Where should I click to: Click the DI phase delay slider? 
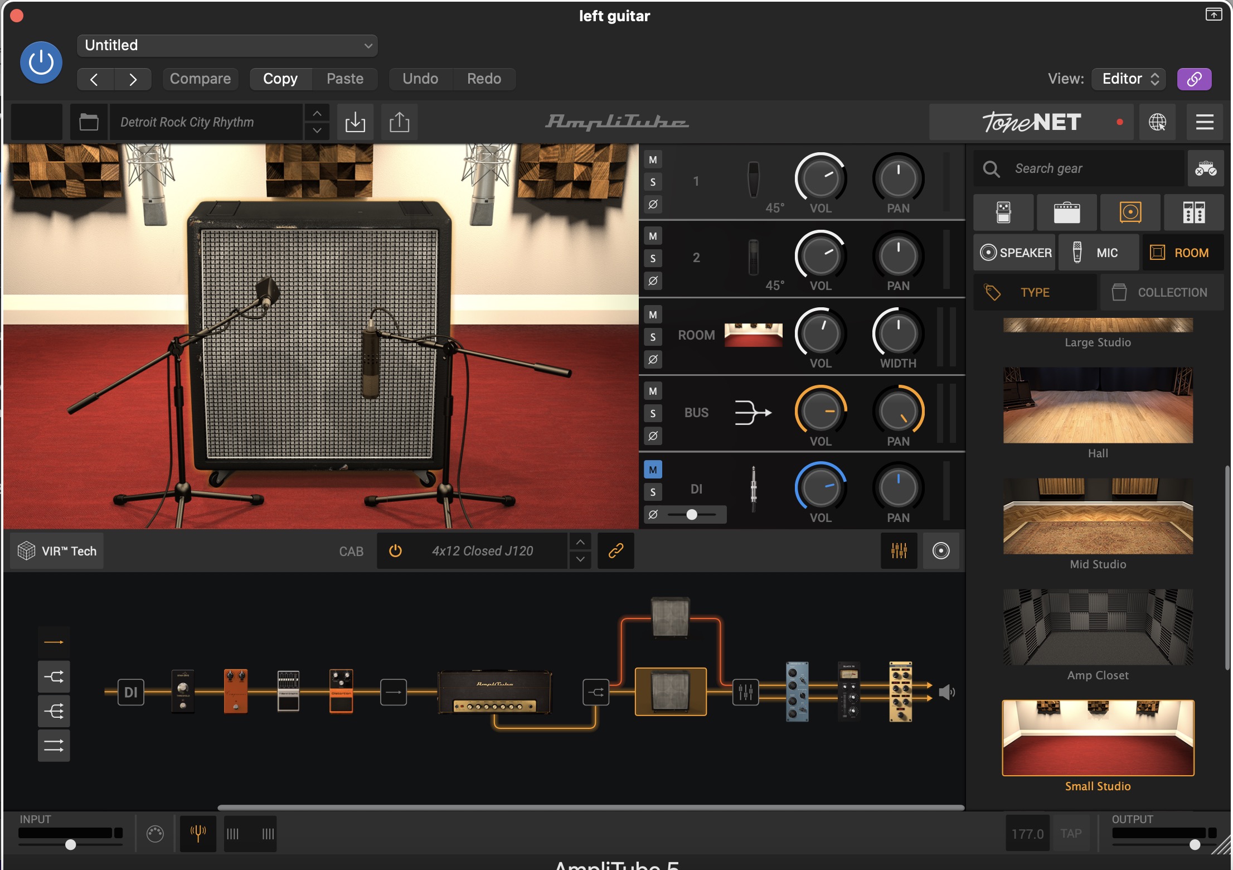click(x=692, y=514)
